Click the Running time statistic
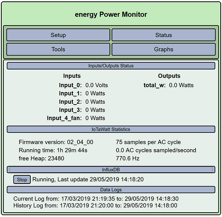Viewport: 222px width, 217px height. click(53, 150)
